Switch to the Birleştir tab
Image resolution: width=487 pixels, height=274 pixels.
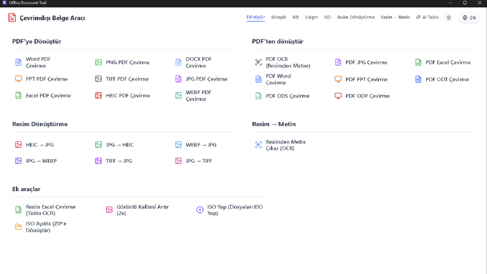coord(279,17)
